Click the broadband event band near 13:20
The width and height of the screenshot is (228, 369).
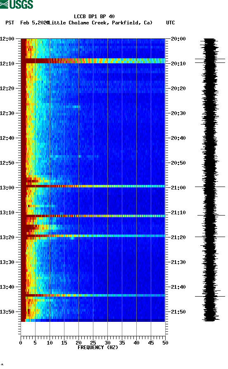point(93,236)
